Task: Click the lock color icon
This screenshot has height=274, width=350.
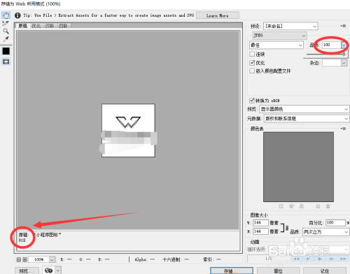Action: click(x=302, y=206)
